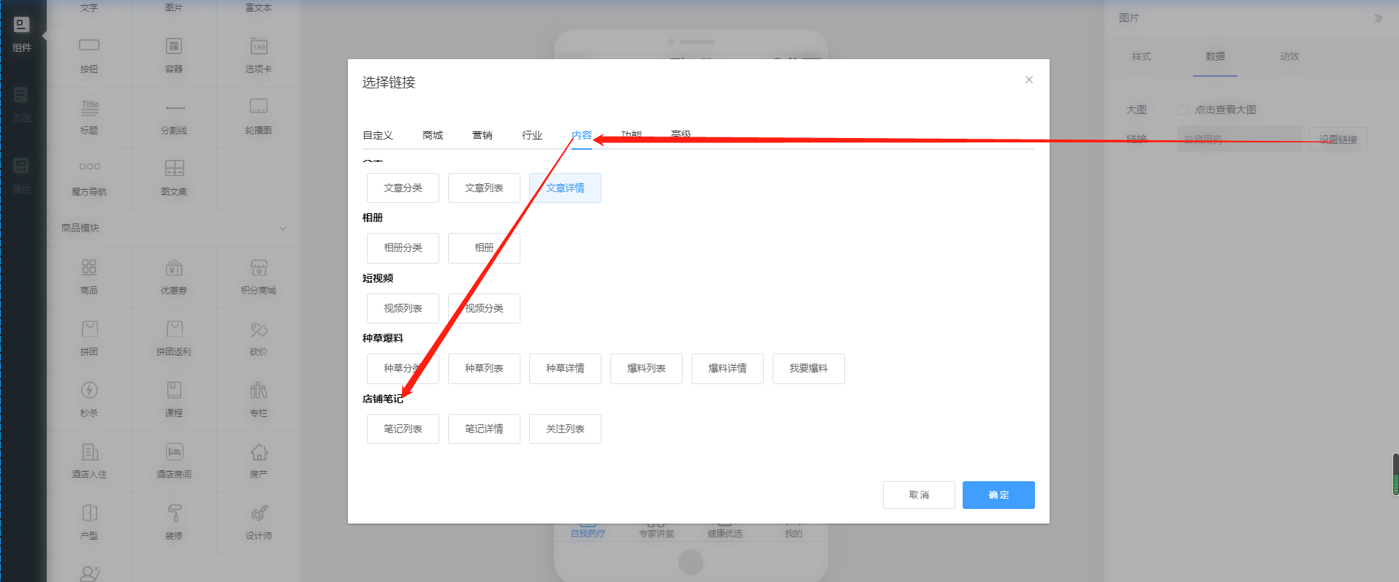Click the 按钮 component icon
The image size is (1399, 582).
(x=89, y=45)
